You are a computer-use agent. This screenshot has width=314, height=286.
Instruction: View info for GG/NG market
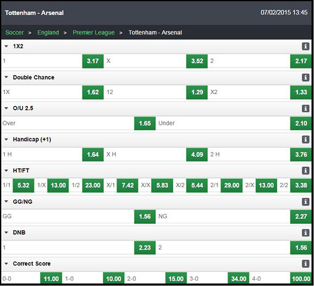305,202
